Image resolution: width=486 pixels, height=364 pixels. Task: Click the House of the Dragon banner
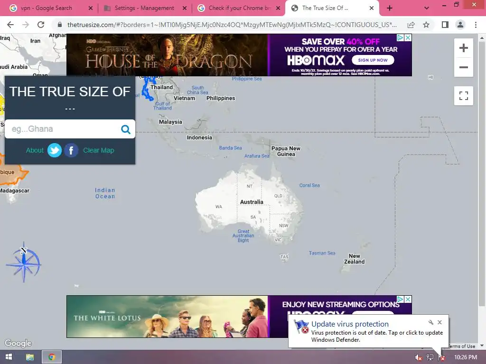167,55
